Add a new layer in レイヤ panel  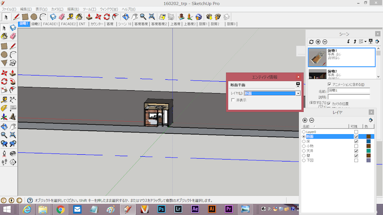(305, 120)
